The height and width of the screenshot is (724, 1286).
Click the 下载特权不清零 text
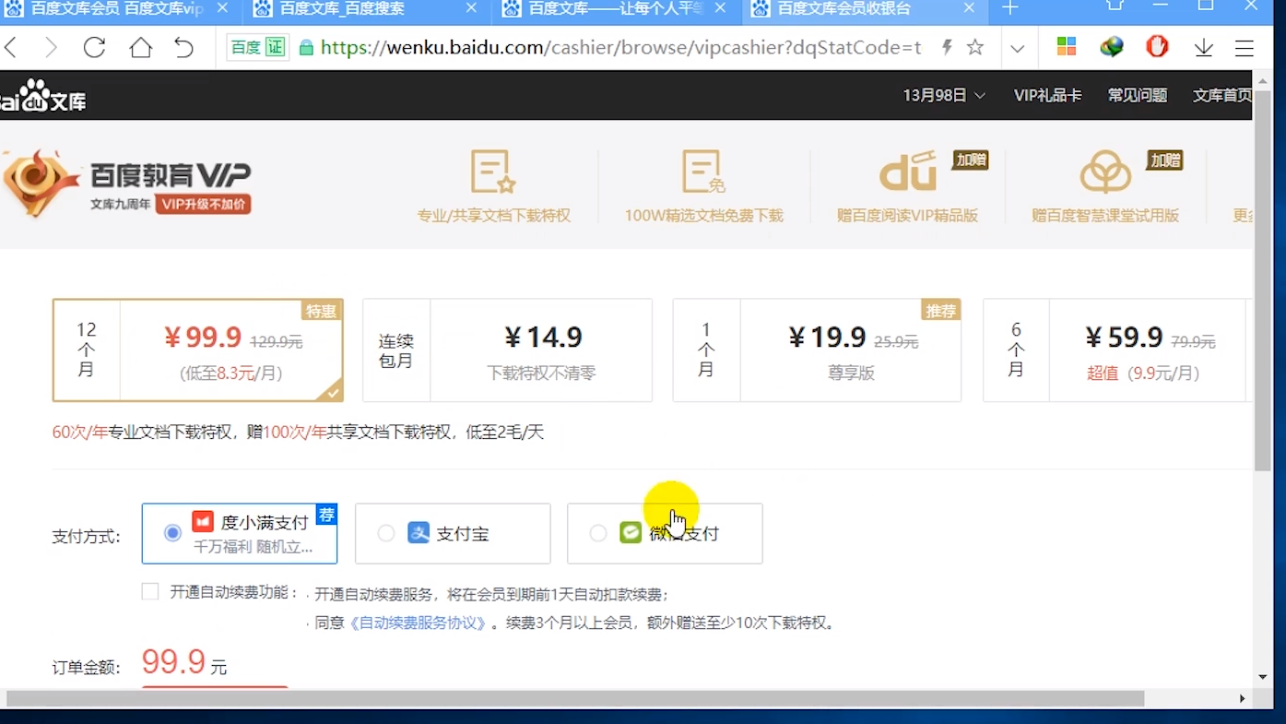pyautogui.click(x=541, y=374)
